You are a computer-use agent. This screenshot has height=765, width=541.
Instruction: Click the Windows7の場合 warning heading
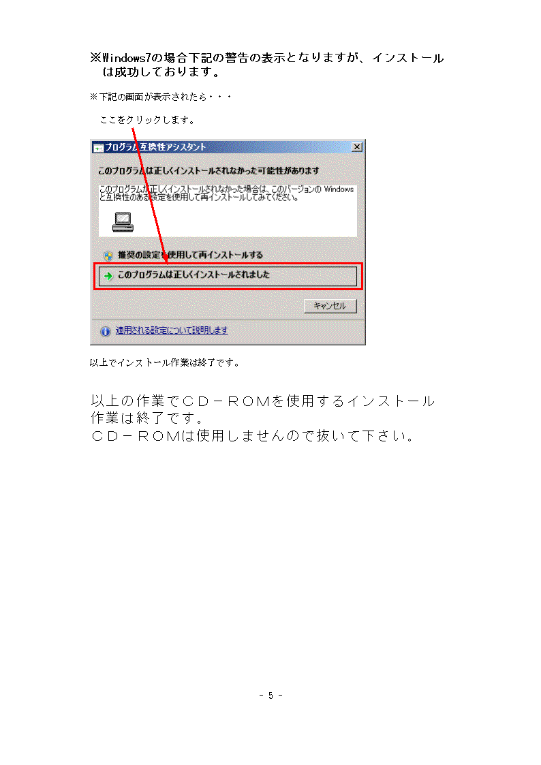tap(267, 65)
